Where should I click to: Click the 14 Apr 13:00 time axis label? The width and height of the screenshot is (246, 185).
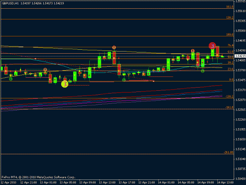pos(226,183)
